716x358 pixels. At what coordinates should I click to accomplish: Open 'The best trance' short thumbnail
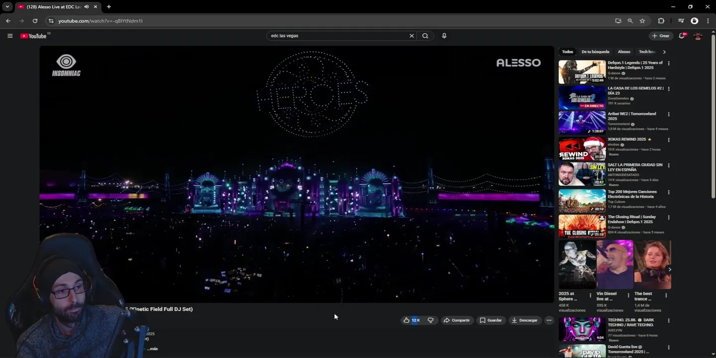pyautogui.click(x=652, y=264)
